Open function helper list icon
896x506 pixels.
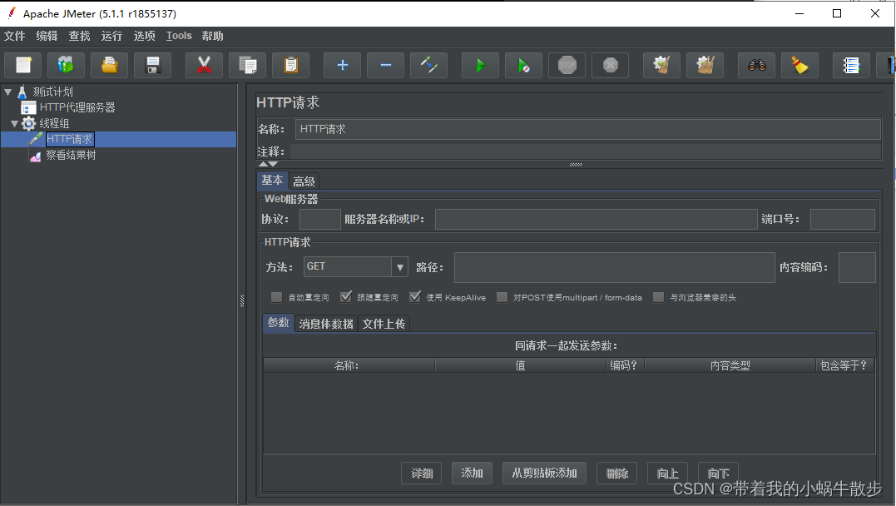click(x=851, y=65)
